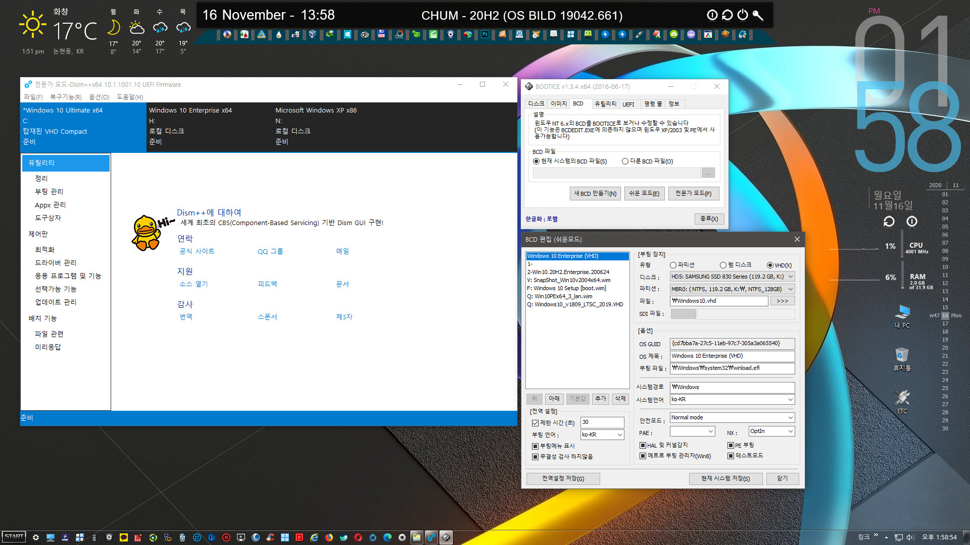Switch to UEFI tab in BOOTICE
970x545 pixels.
tap(628, 104)
